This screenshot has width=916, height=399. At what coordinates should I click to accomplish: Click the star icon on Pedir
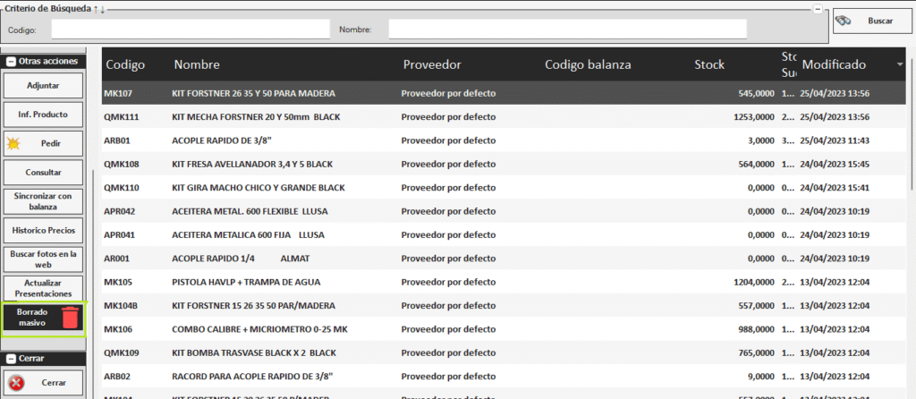14,143
